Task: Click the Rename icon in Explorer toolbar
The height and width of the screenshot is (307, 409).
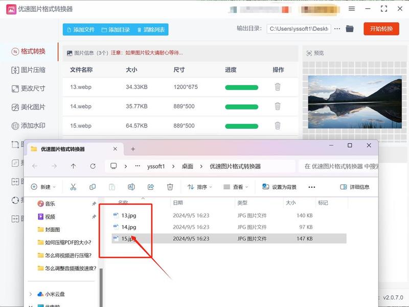Action: 131,187
